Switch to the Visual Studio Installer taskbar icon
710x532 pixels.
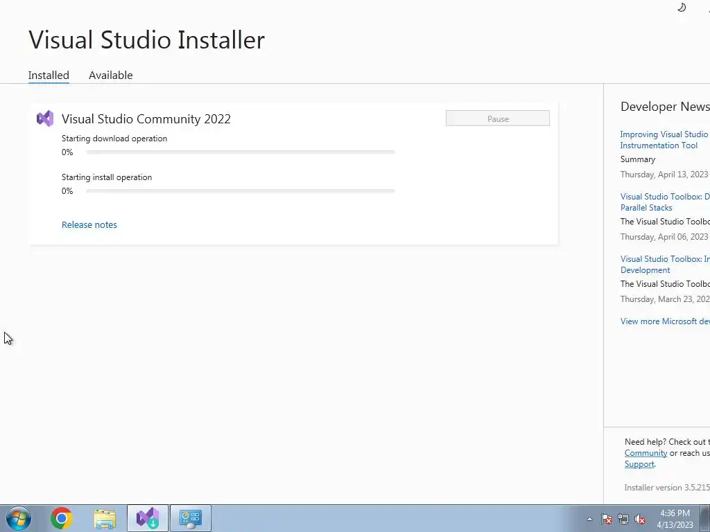point(148,518)
